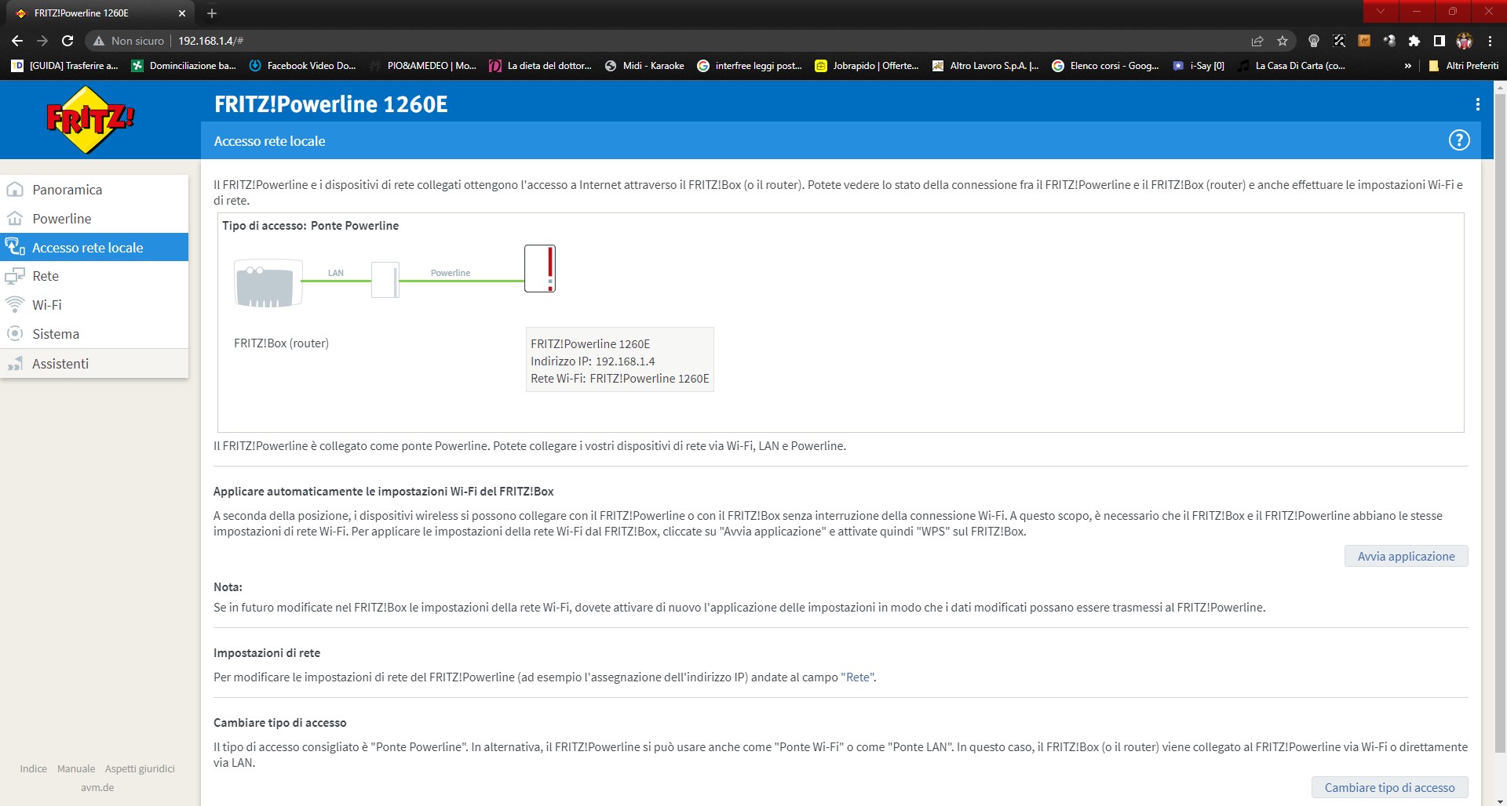1507x806 pixels.
Task: Click the middle powerline adapter image in diagram
Action: pyautogui.click(x=385, y=280)
